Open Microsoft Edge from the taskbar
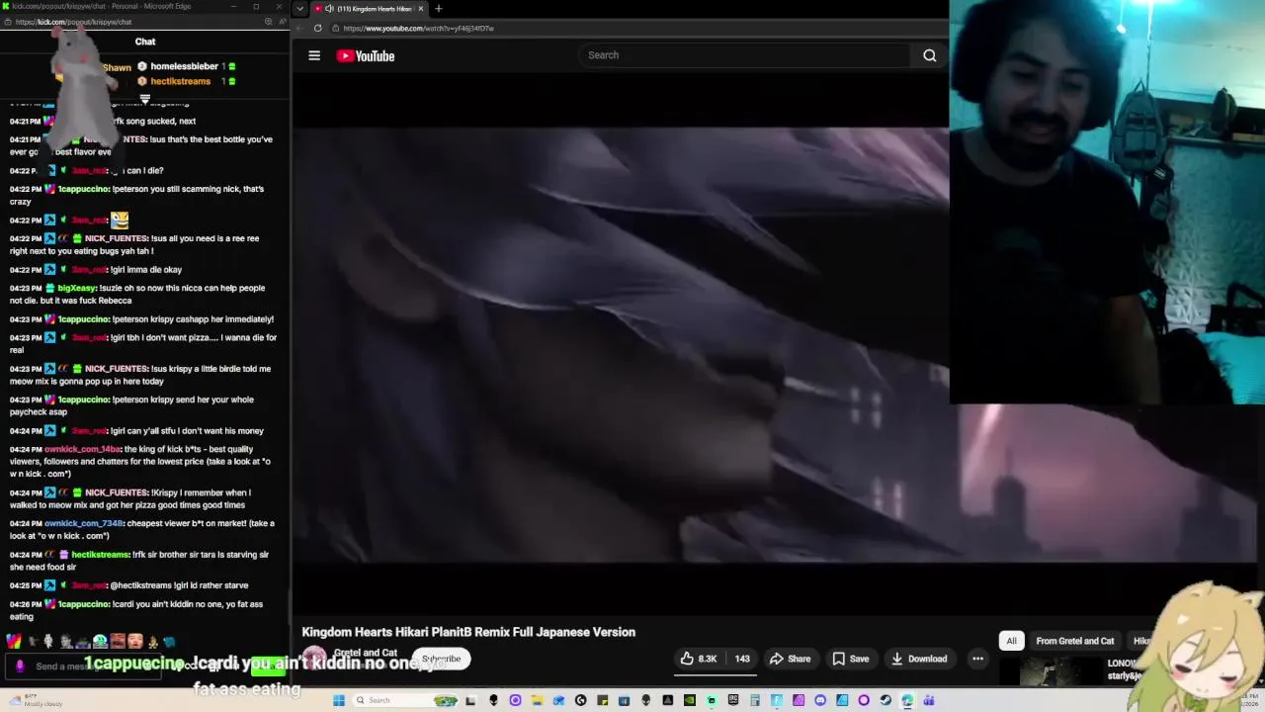 (907, 700)
